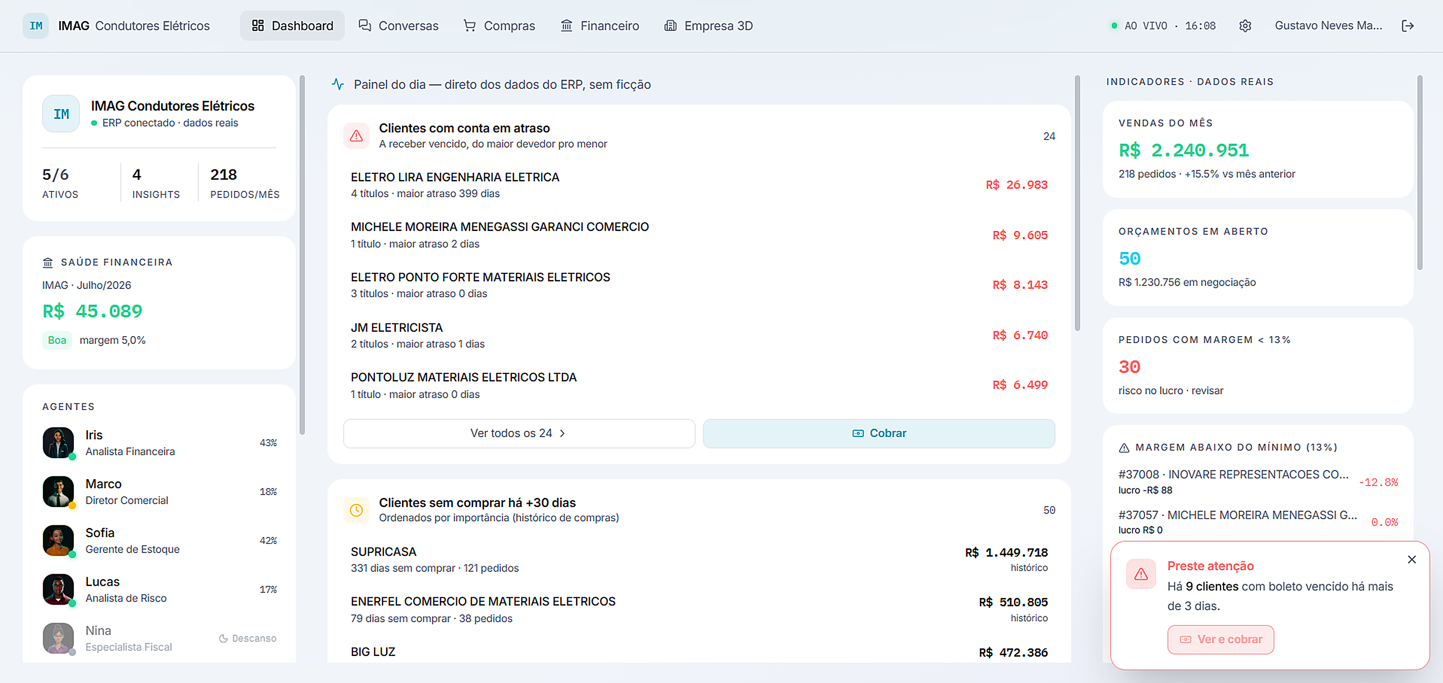Select Iris agent avatar
Screen dimensions: 1443x683
(x=58, y=443)
